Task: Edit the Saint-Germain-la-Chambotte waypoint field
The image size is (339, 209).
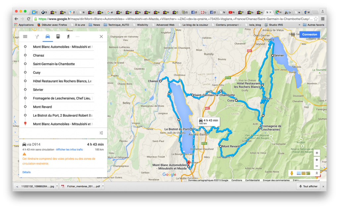Action: (63, 64)
